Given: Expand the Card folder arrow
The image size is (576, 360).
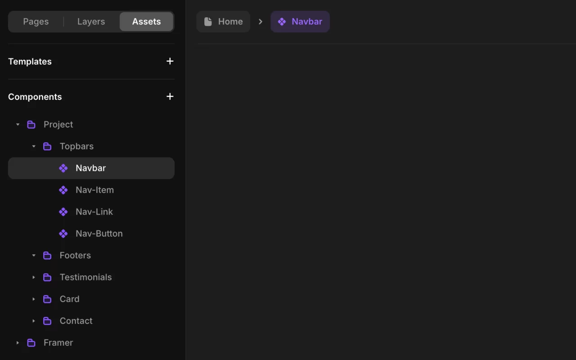Looking at the screenshot, I should point(34,299).
